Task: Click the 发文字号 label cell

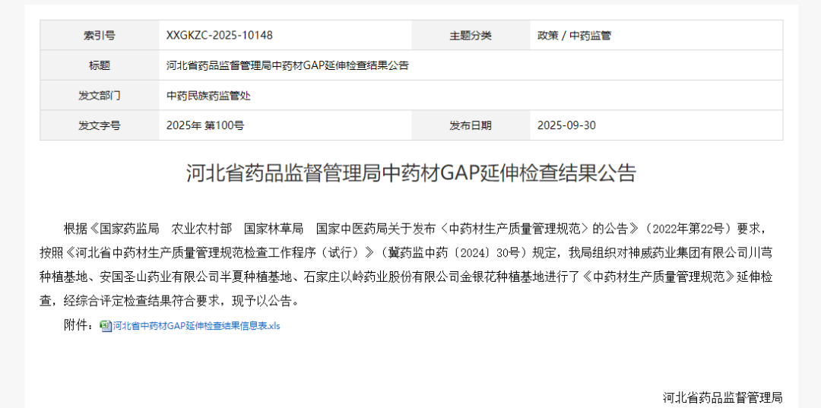Action: pos(100,125)
